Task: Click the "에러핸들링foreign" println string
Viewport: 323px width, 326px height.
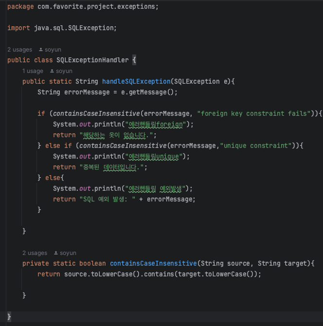Action: pyautogui.click(x=156, y=125)
